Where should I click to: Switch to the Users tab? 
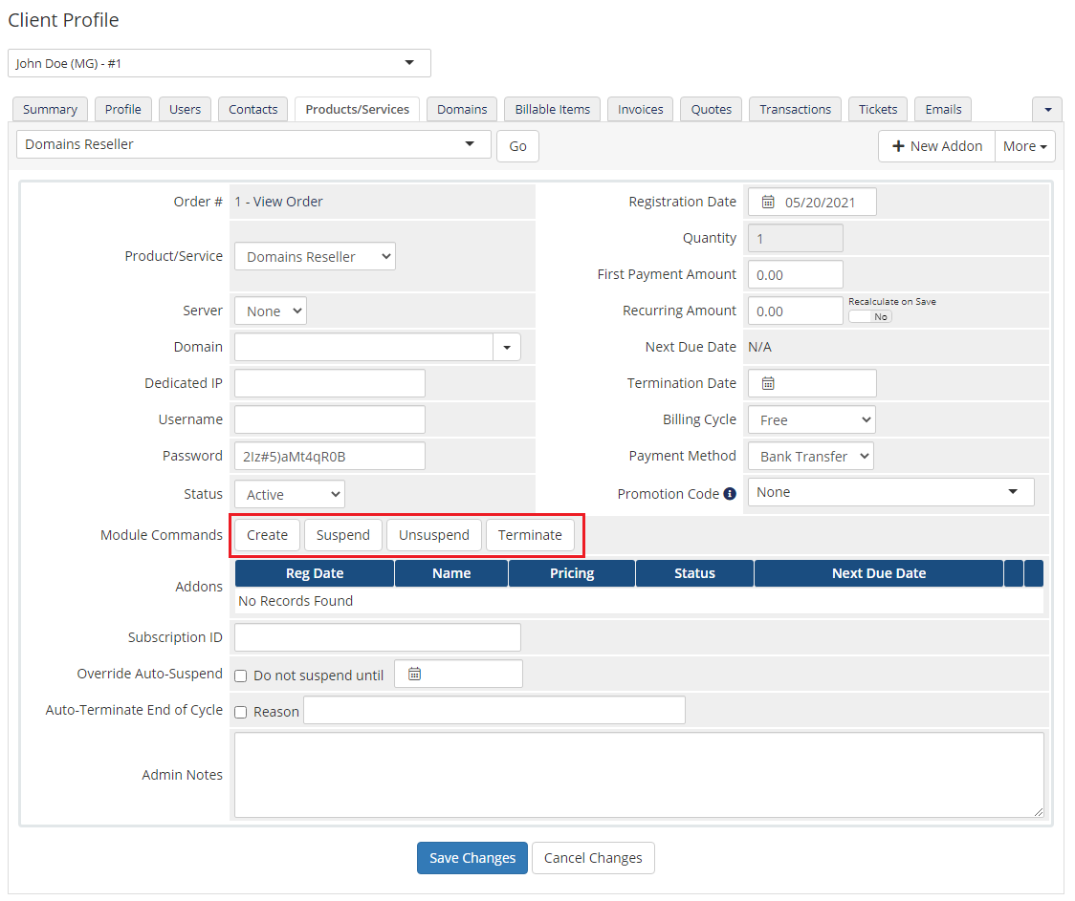(x=186, y=110)
